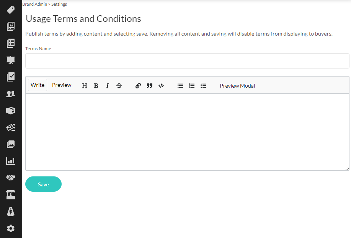The width and height of the screenshot is (351, 238).
Task: Insert a blockquote with the quote icon
Action: [x=150, y=86]
